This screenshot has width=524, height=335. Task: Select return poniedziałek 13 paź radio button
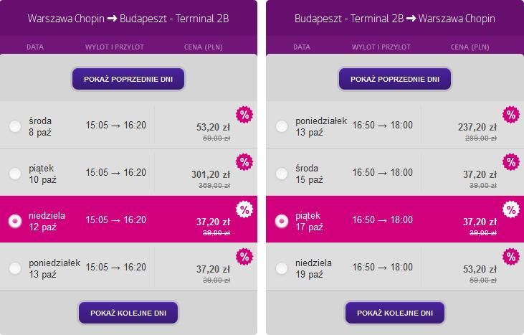click(282, 126)
